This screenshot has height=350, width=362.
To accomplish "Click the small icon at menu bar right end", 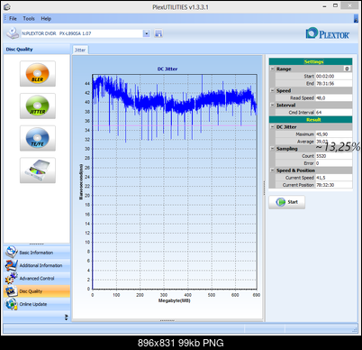I will coord(356,19).
